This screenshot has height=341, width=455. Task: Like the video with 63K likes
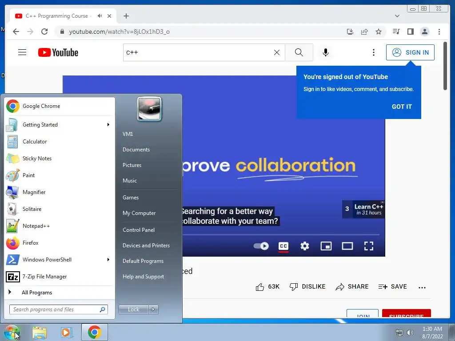267,287
